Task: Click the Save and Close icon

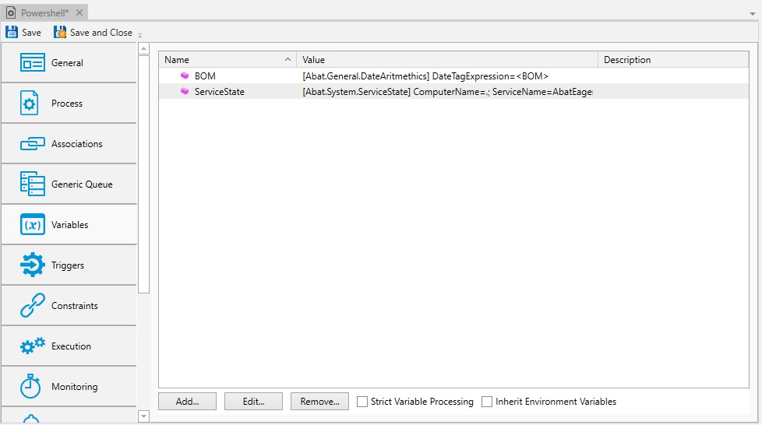Action: (x=60, y=33)
